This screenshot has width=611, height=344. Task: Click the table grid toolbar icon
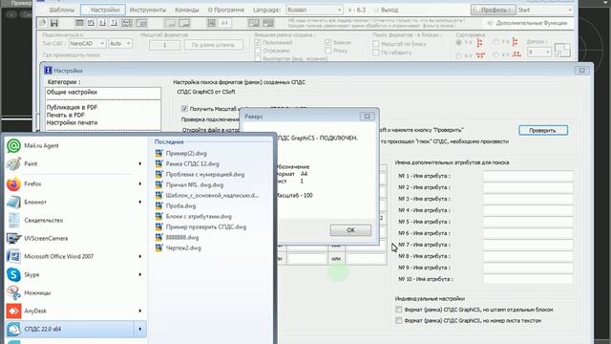point(79,23)
